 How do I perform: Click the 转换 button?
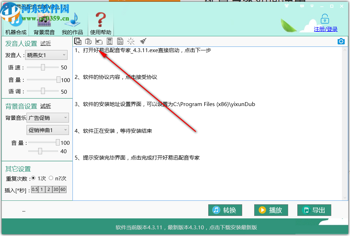(225, 210)
